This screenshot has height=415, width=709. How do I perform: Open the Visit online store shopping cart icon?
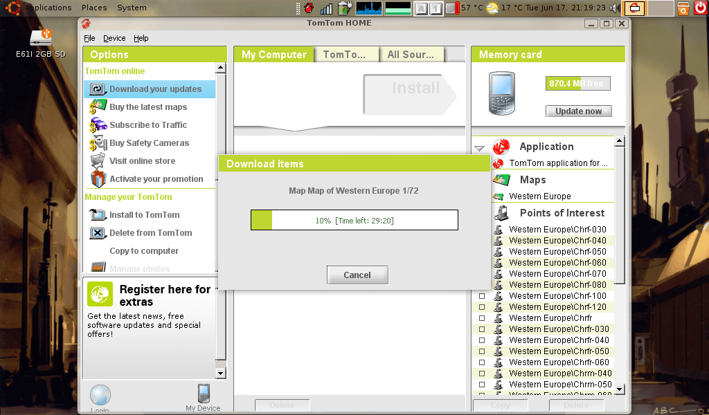tap(98, 160)
